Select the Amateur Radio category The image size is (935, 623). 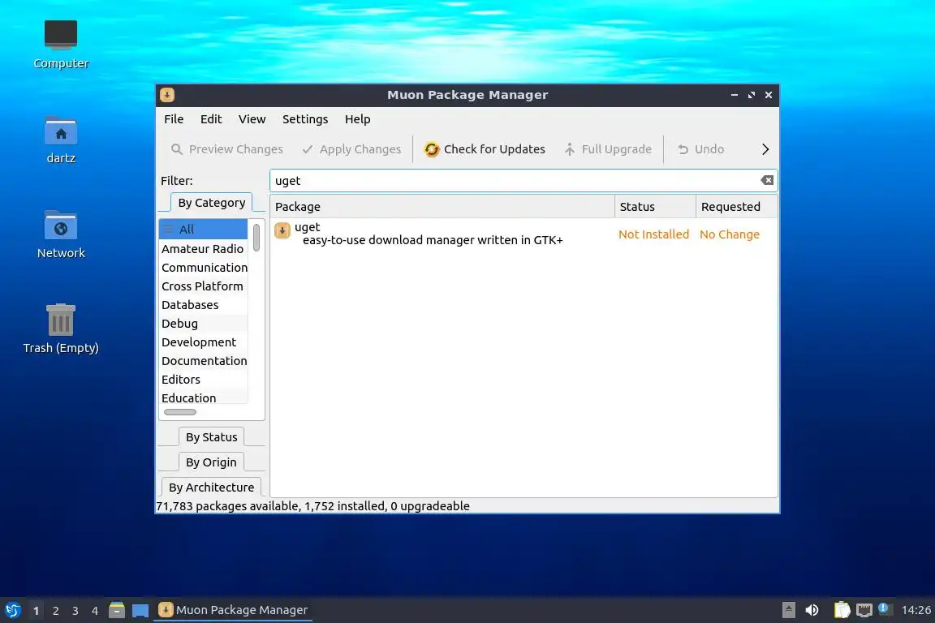pyautogui.click(x=204, y=248)
